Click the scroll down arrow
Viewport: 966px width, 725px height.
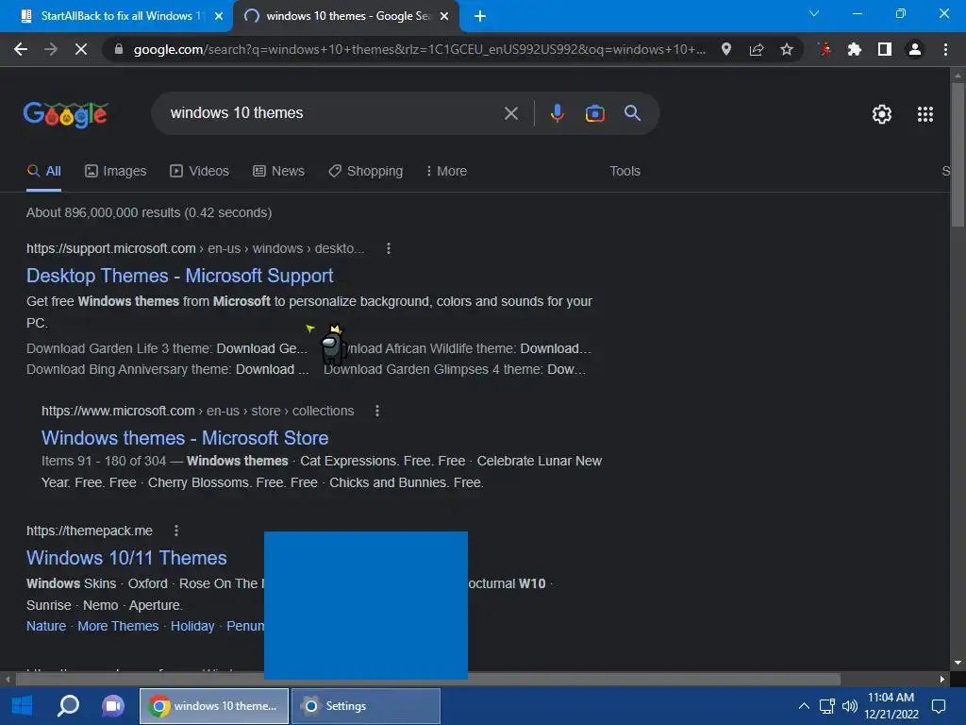[x=958, y=663]
